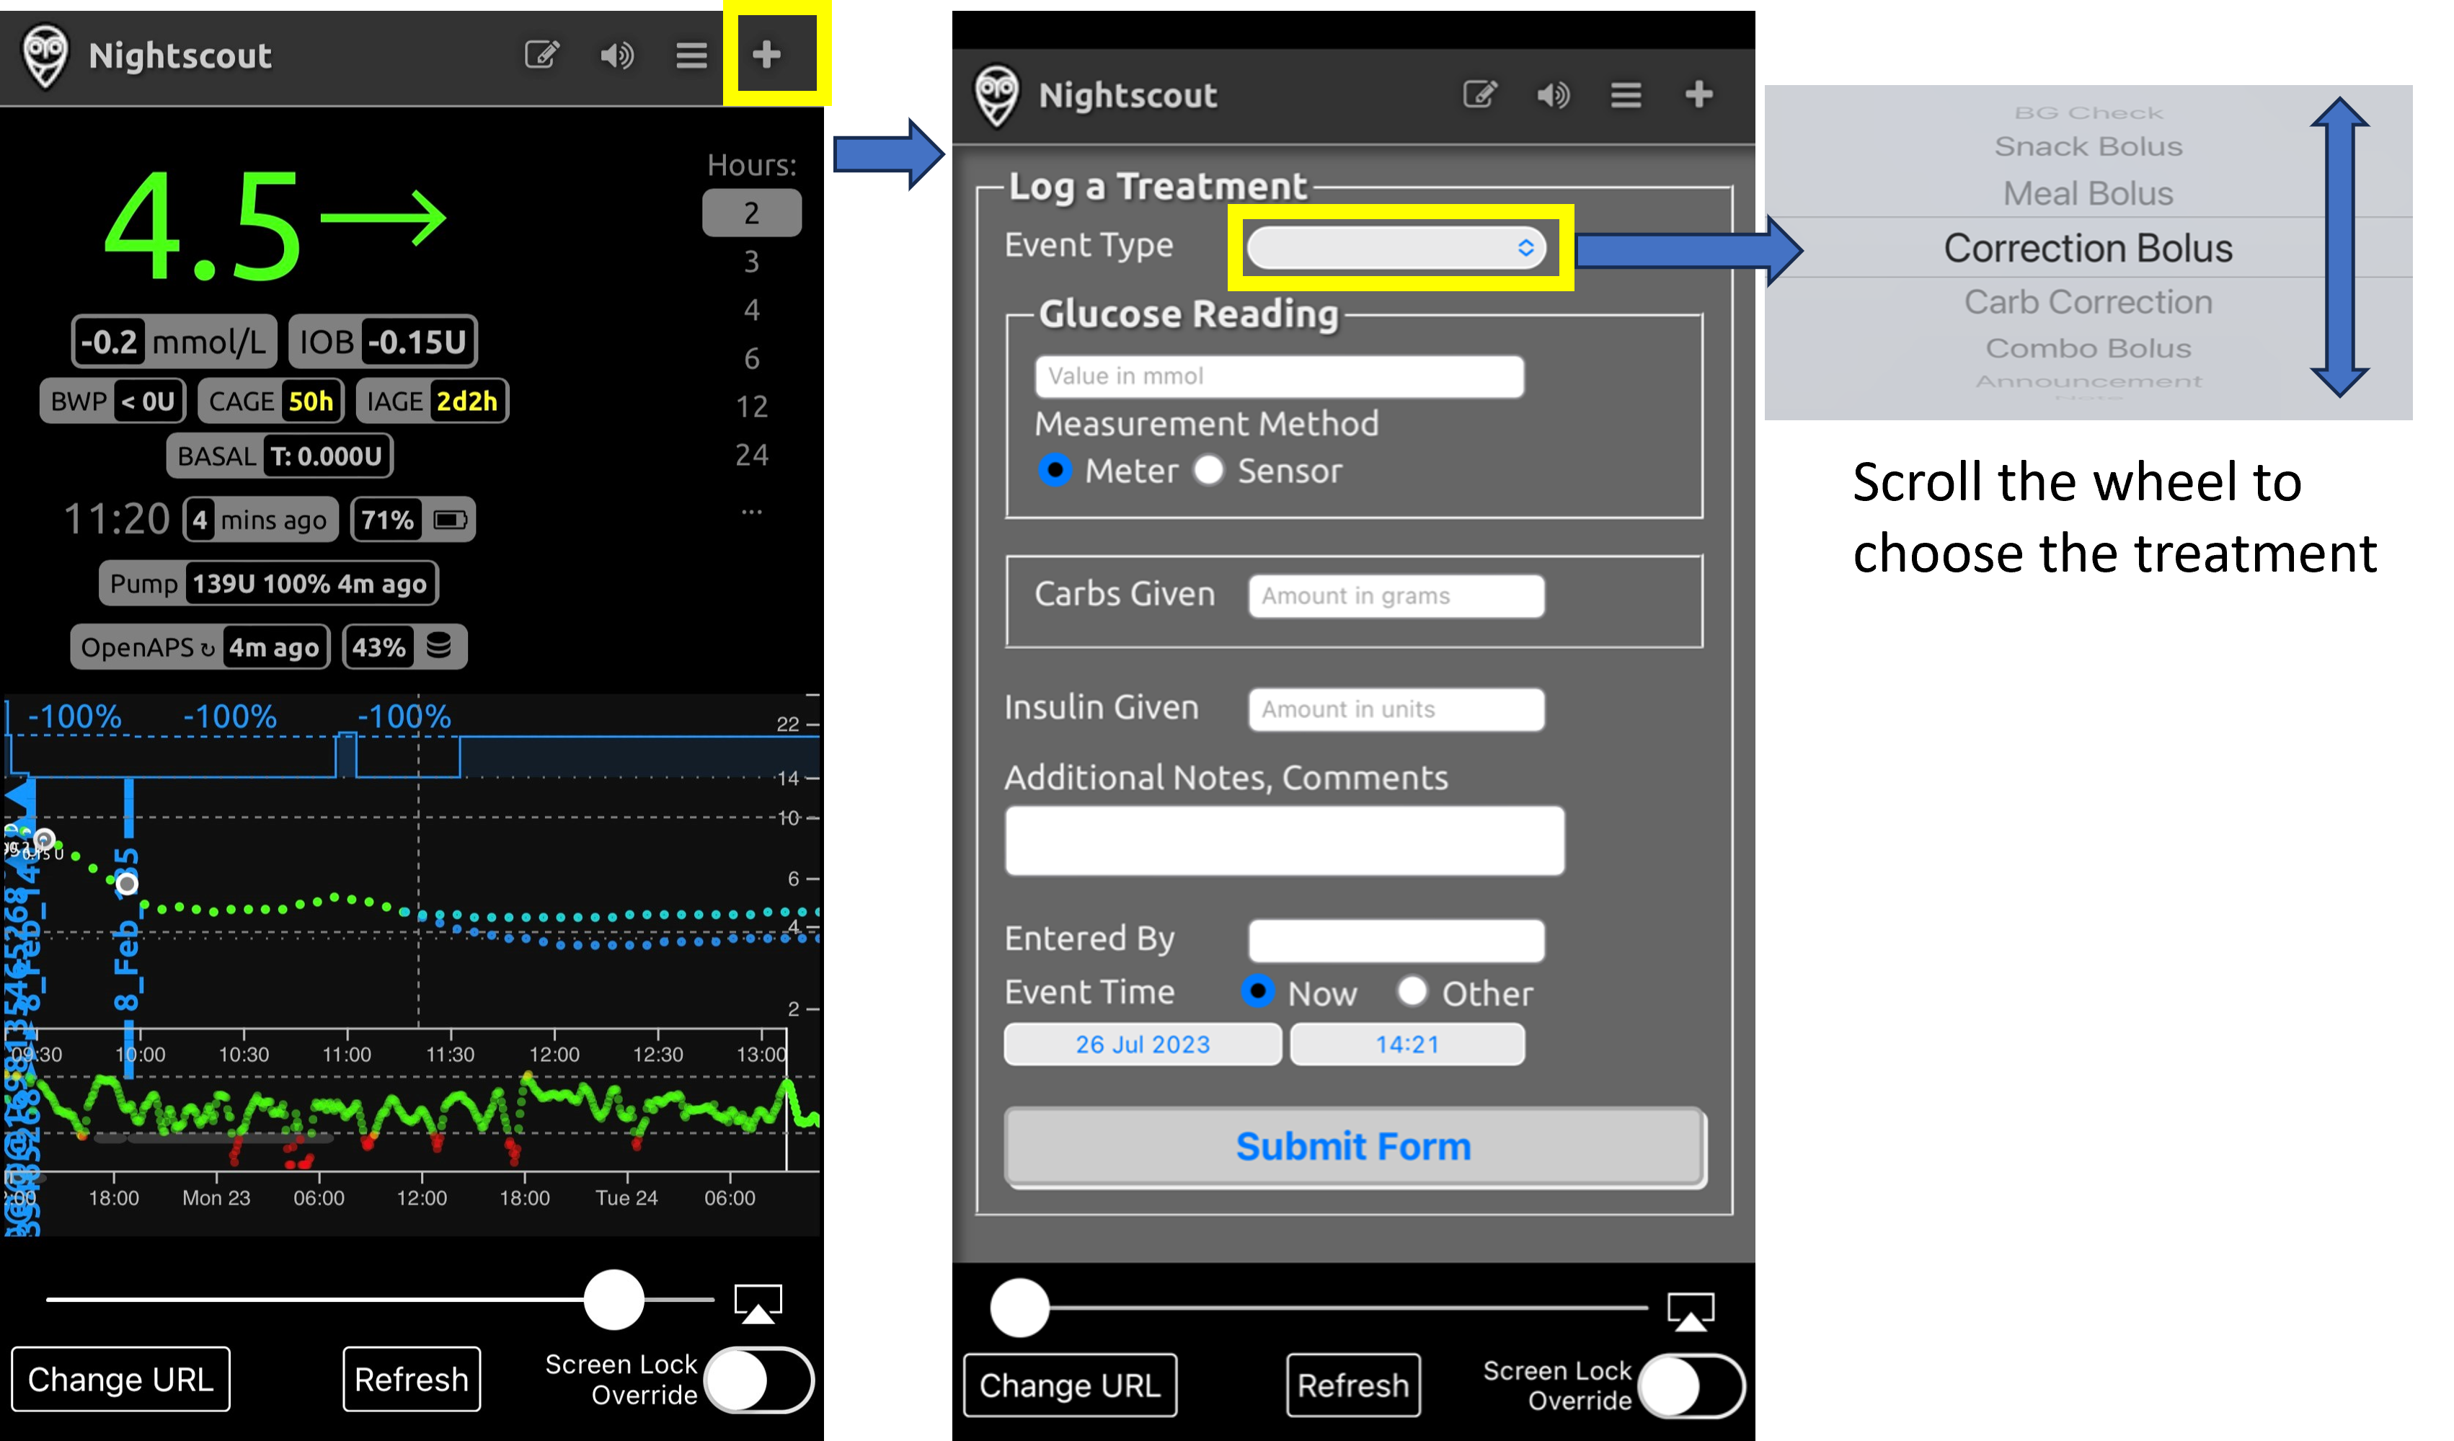Click speaker icon in treatment form screen
The height and width of the screenshot is (1441, 2454).
click(x=1554, y=94)
